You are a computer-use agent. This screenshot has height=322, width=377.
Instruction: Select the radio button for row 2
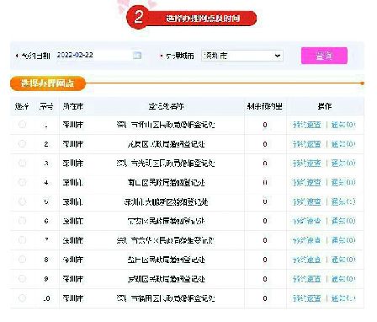(x=22, y=144)
